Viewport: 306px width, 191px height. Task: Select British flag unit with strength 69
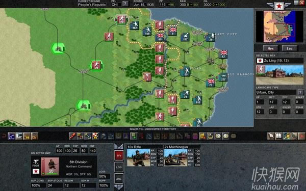pos(160,37)
